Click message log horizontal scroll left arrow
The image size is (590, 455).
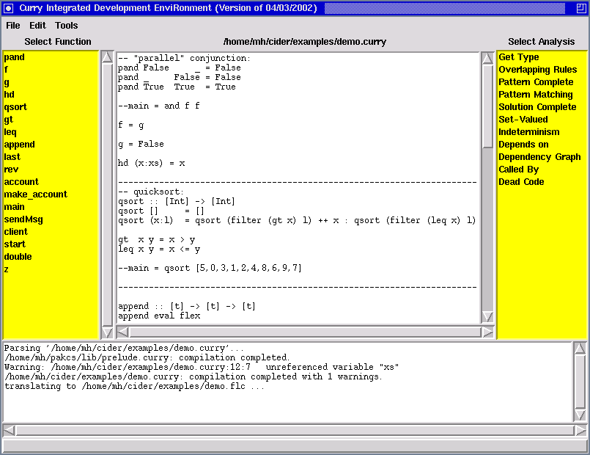click(9, 430)
